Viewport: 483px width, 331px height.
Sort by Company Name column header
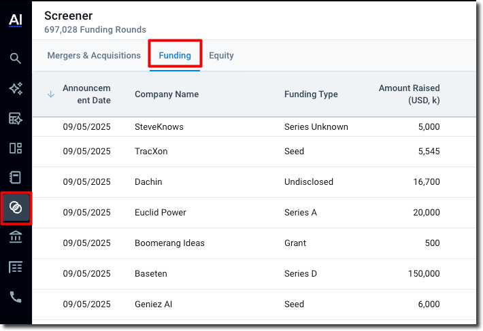(167, 94)
